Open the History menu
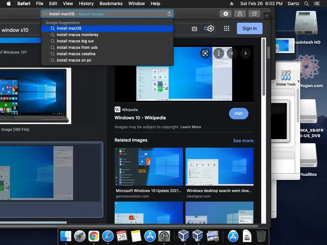The height and width of the screenshot is (245, 327). click(x=86, y=4)
